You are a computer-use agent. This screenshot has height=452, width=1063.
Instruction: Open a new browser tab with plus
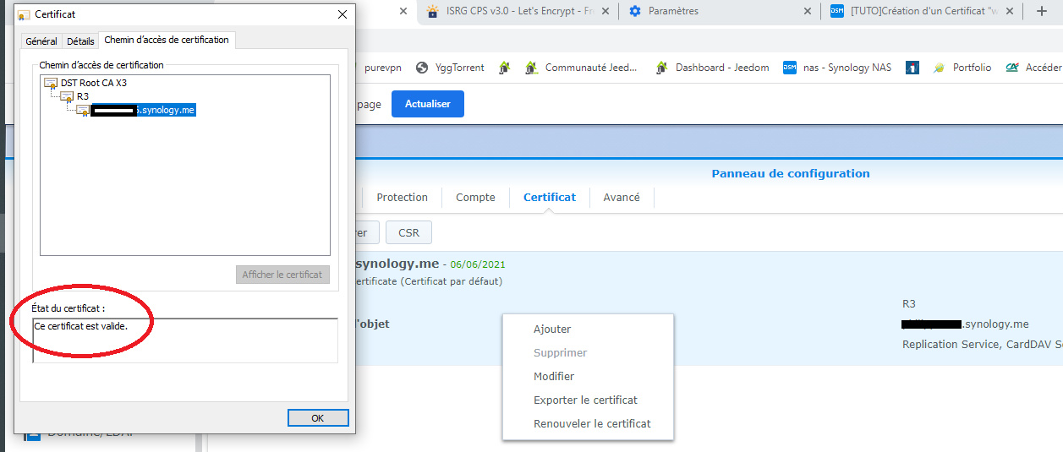[1041, 11]
